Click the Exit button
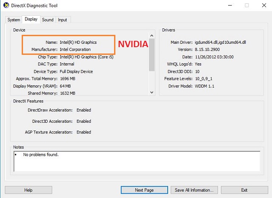 244,190
